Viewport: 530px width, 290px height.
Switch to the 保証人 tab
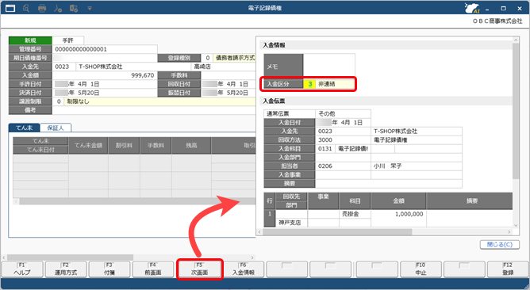(56, 128)
